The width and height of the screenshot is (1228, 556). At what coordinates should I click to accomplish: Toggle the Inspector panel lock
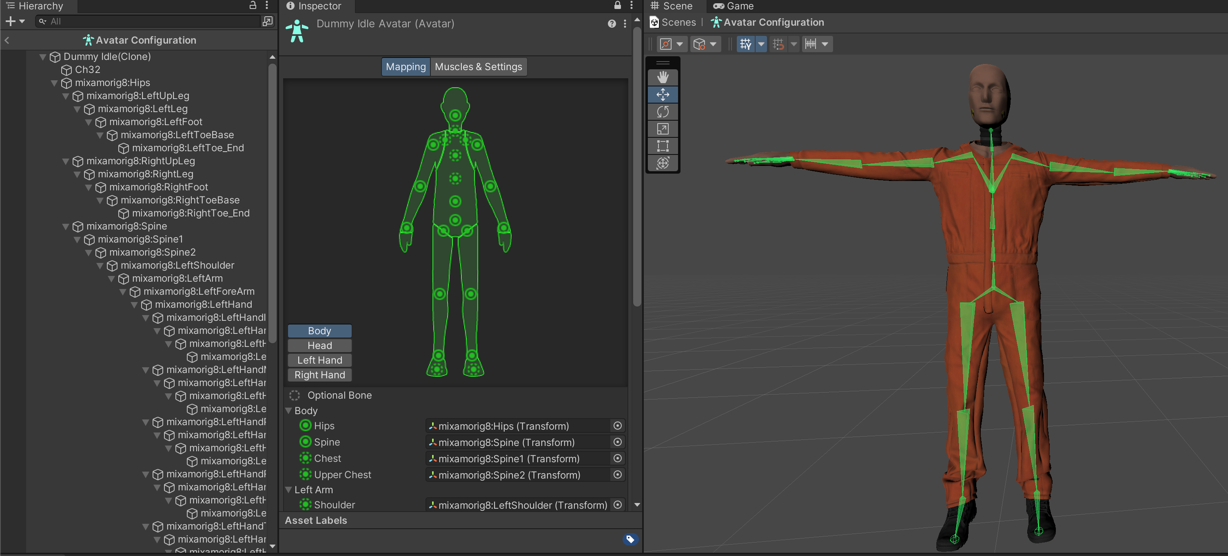coord(617,6)
